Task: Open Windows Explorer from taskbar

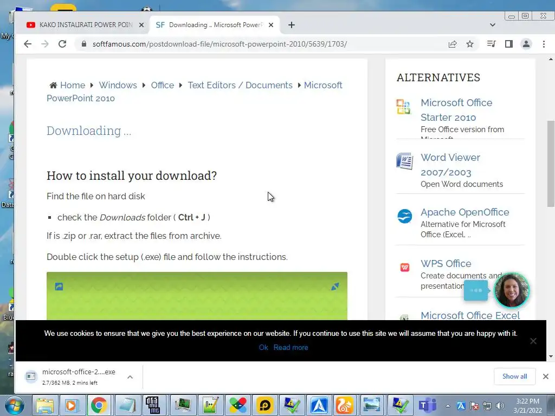Action: tap(45, 405)
